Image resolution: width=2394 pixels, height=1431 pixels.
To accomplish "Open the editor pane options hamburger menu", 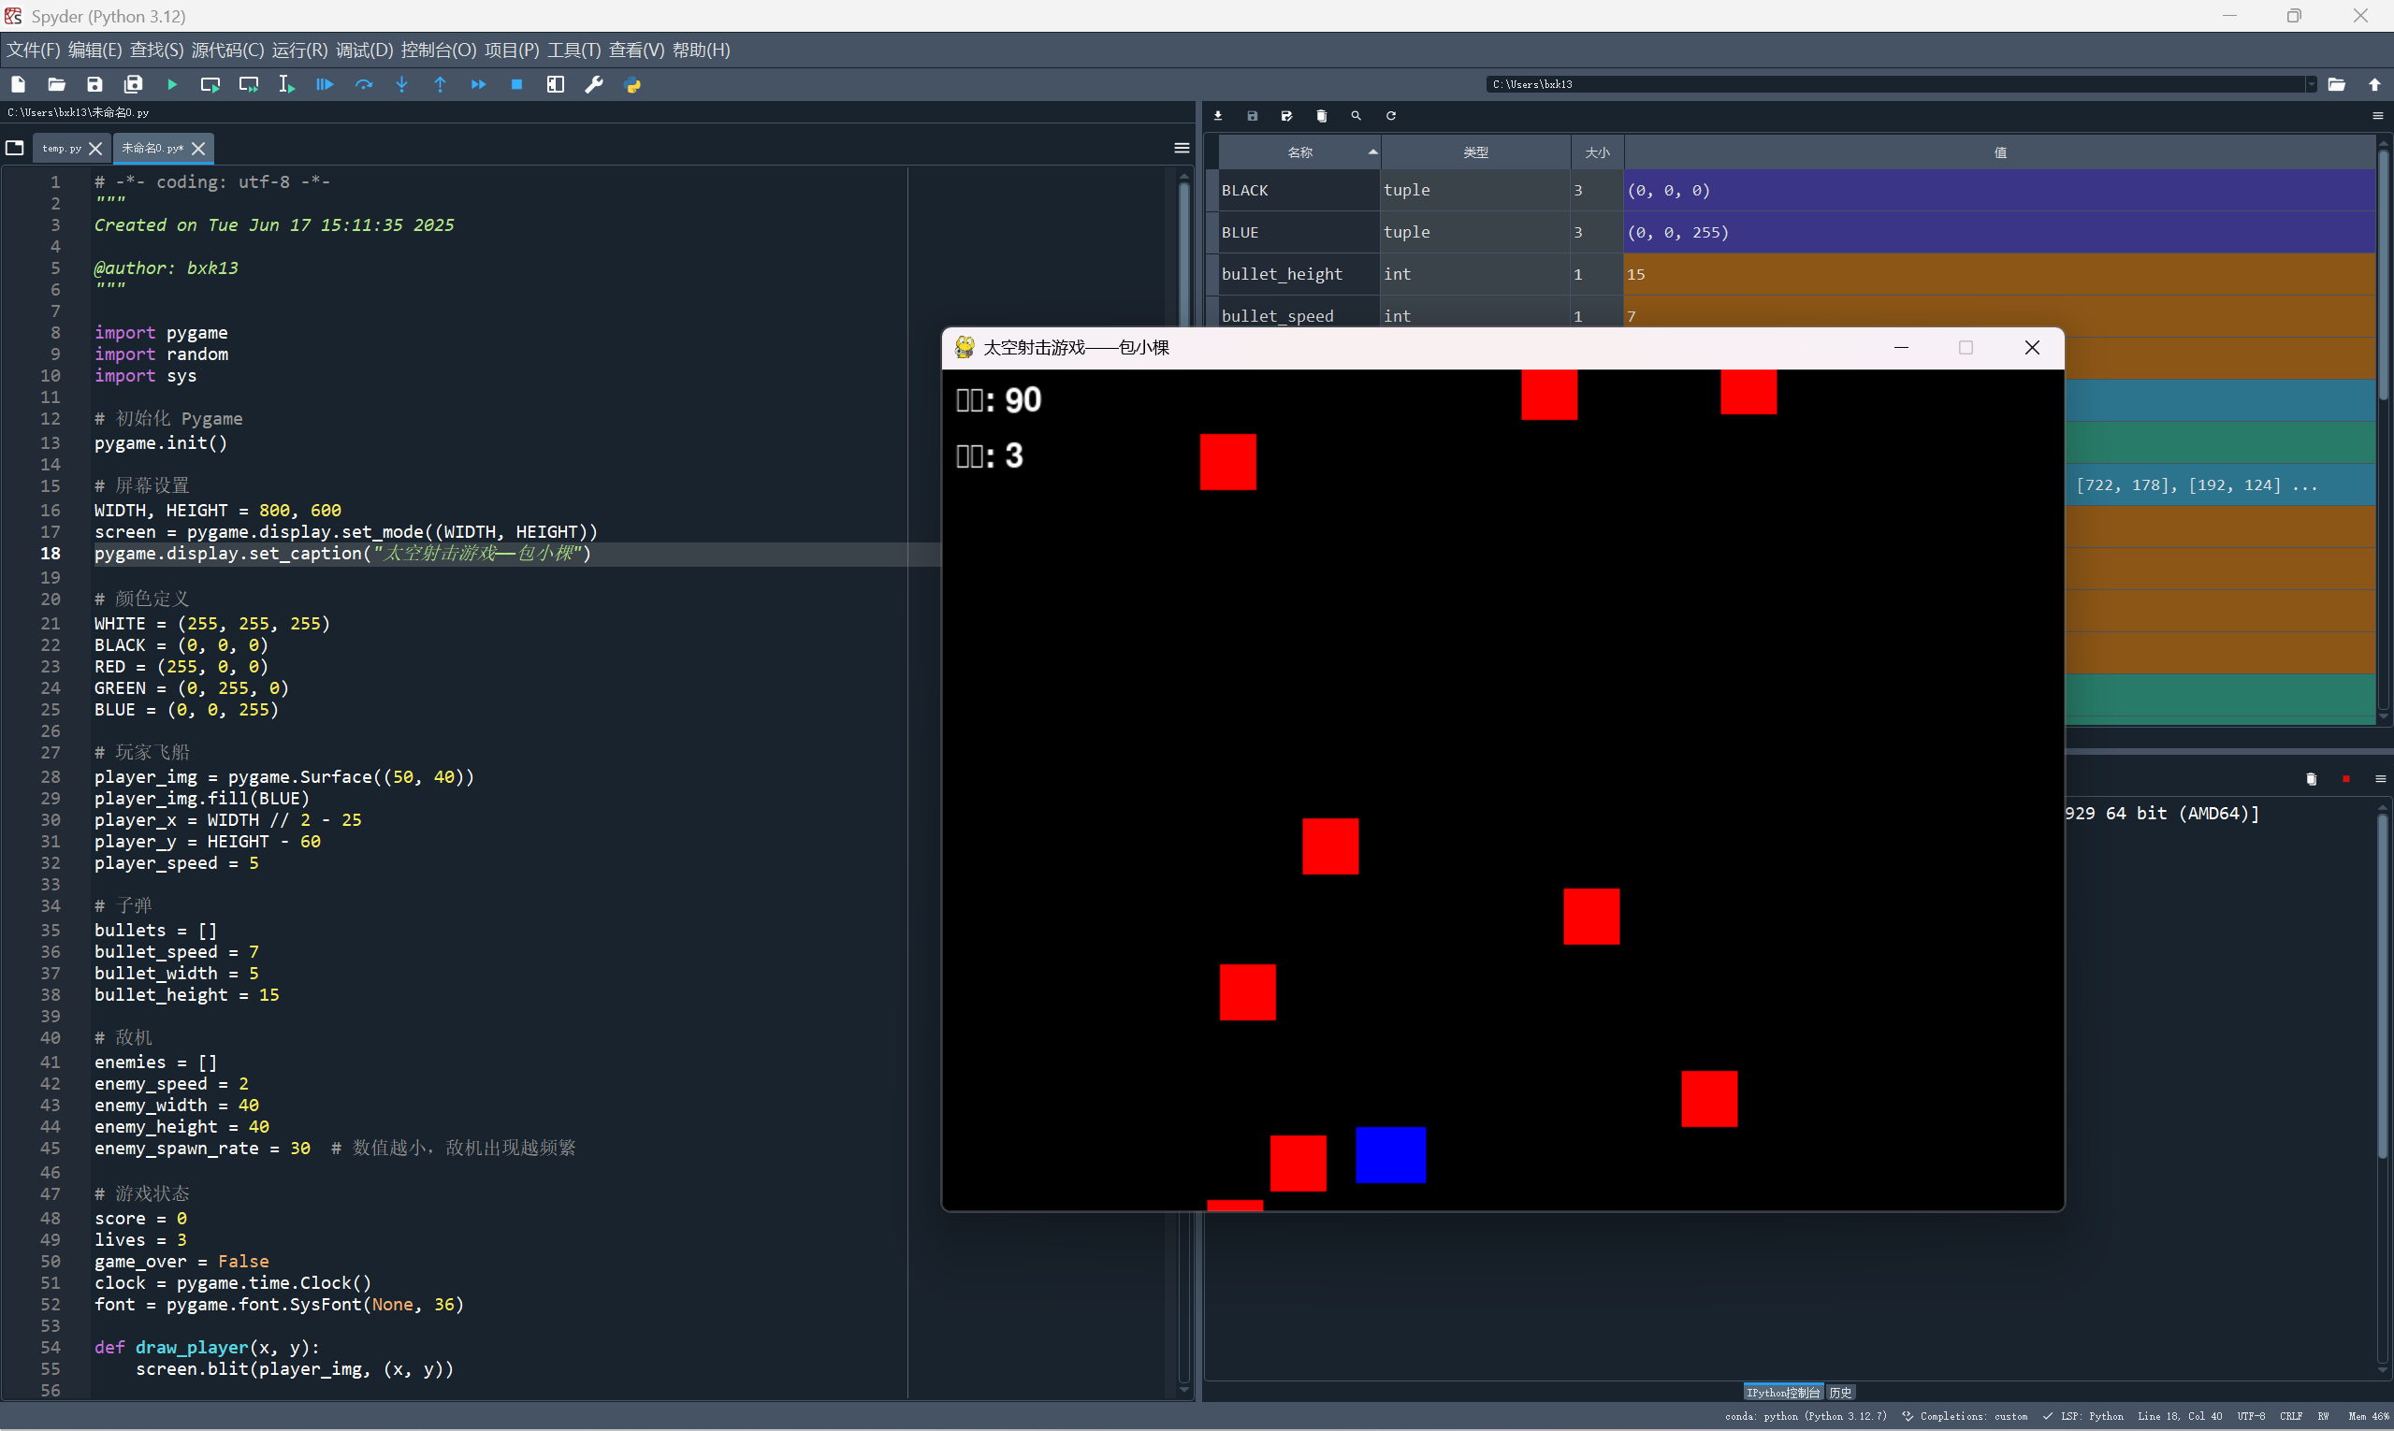I will (x=1182, y=148).
